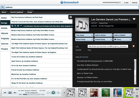This screenshot has width=139, height=98.
Task: Click the search magnifier icon
Action: [3, 7]
